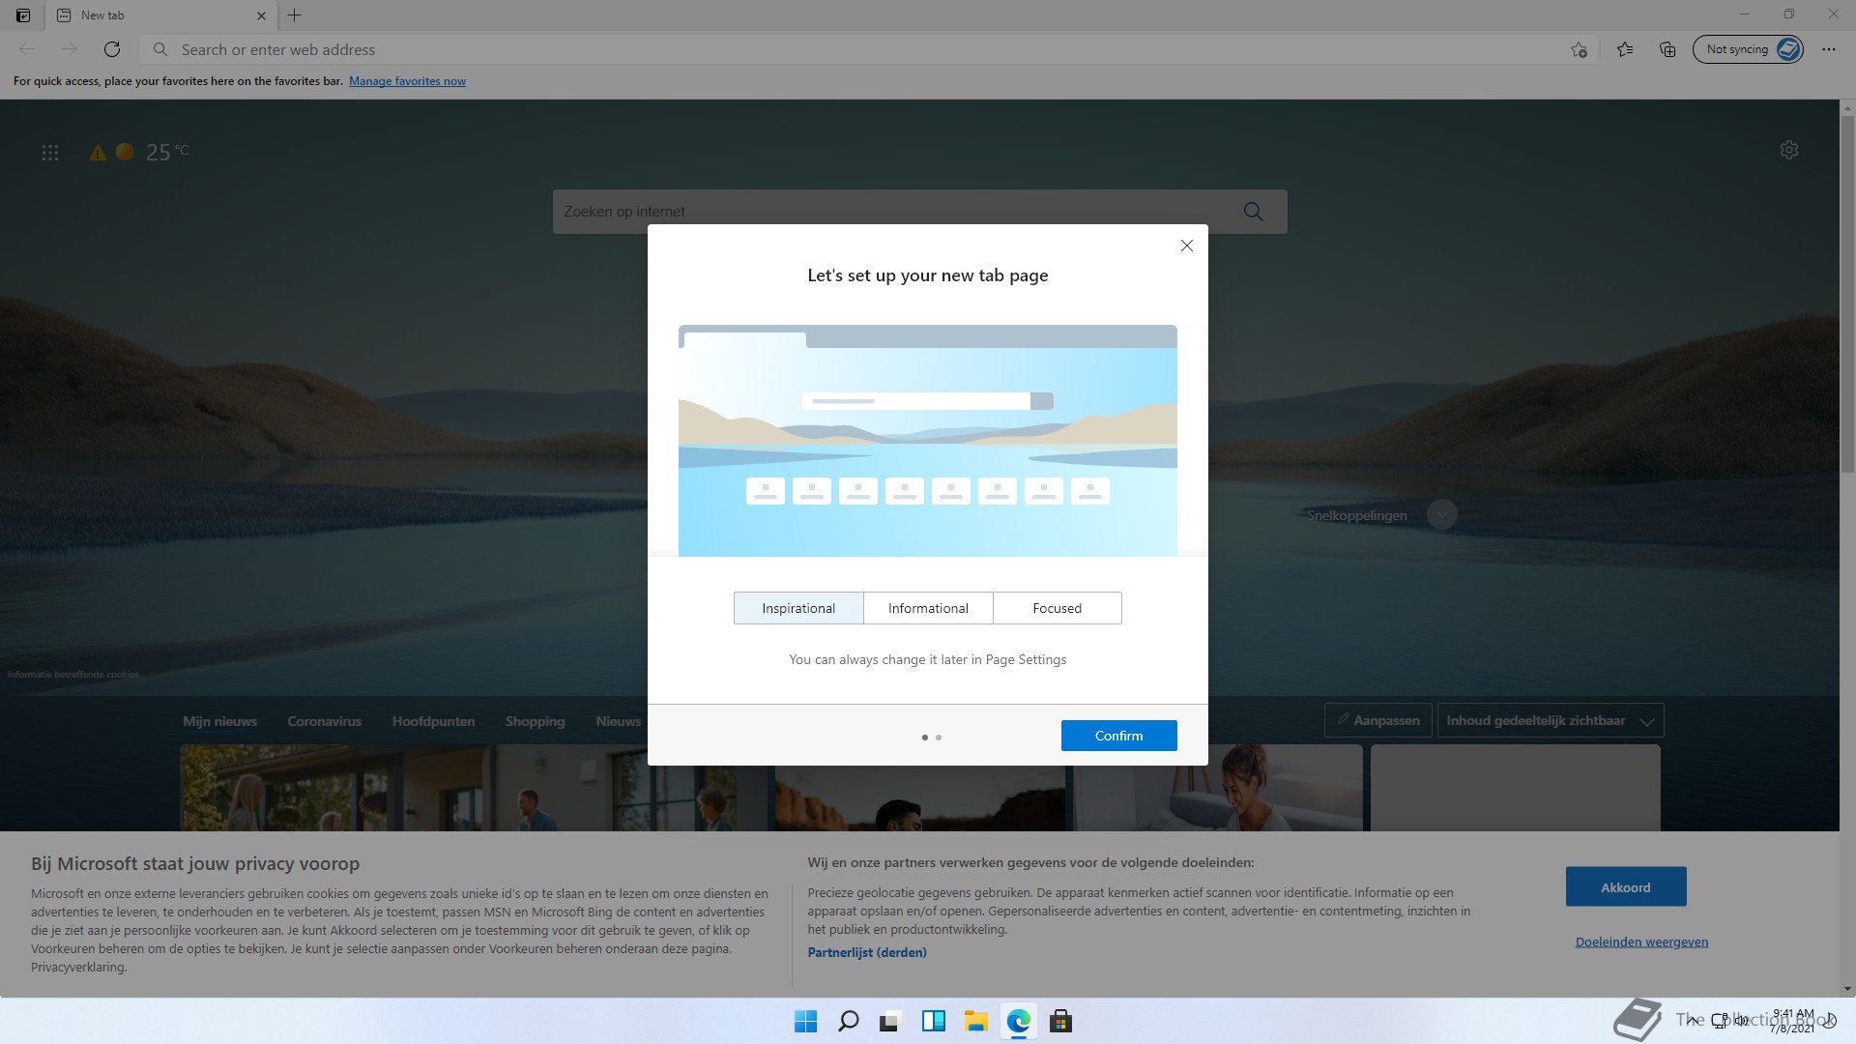The width and height of the screenshot is (1856, 1044).
Task: Open the Hoofdpunten news tab
Action: click(433, 721)
